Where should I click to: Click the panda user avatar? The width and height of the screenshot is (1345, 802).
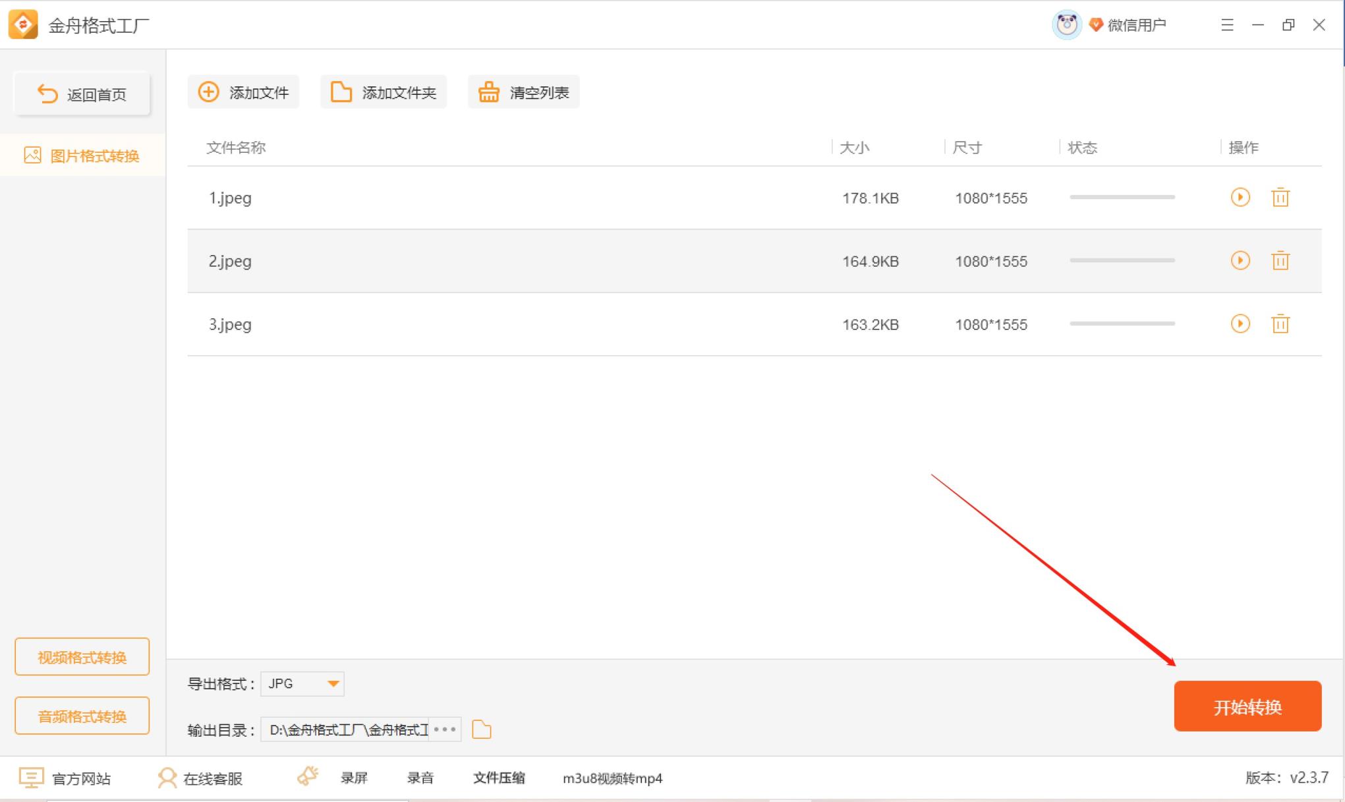pos(1066,24)
